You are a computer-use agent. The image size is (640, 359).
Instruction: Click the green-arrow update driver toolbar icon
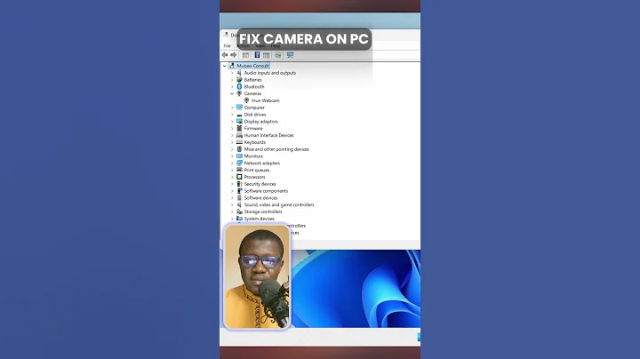click(278, 55)
